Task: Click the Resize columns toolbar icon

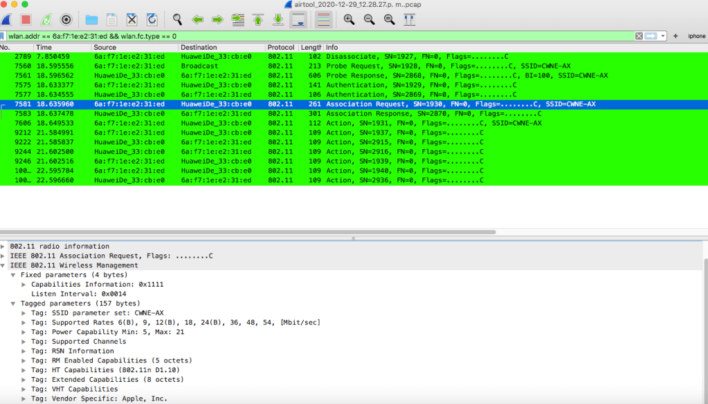Action: (x=409, y=19)
